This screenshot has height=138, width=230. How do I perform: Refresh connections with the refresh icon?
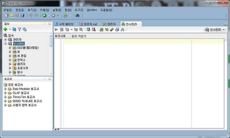[14, 29]
